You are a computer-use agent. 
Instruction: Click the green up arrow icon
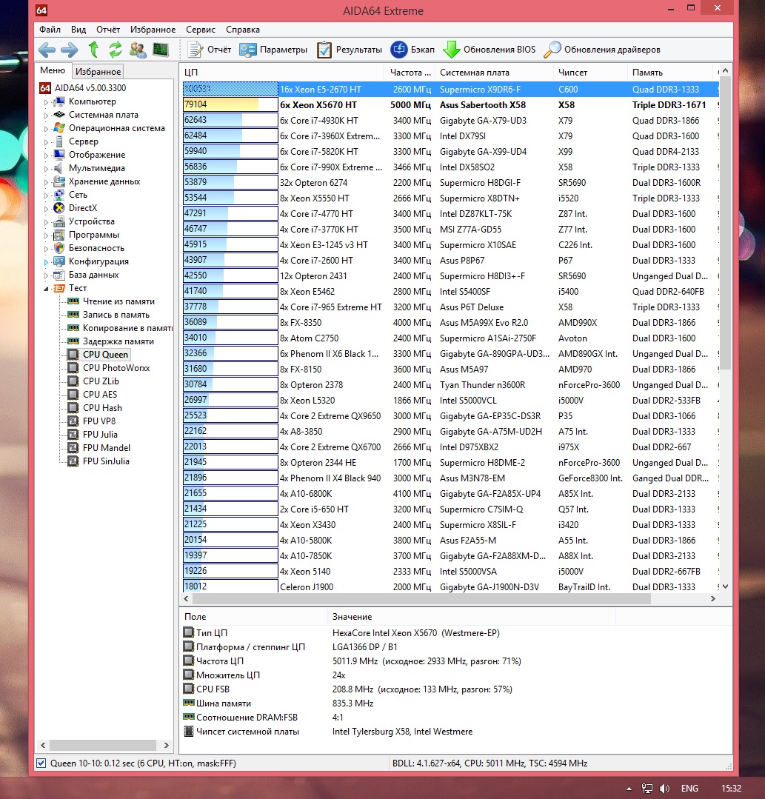pyautogui.click(x=93, y=50)
